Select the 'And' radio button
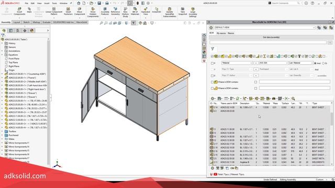 [x=315, y=63]
